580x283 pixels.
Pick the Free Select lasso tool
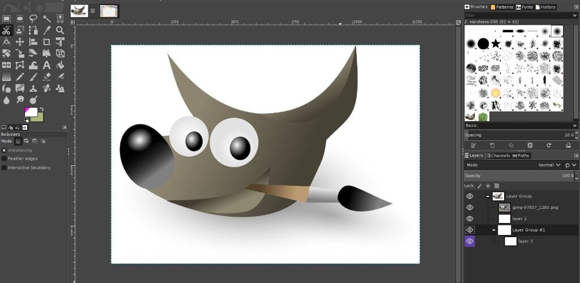(x=33, y=19)
